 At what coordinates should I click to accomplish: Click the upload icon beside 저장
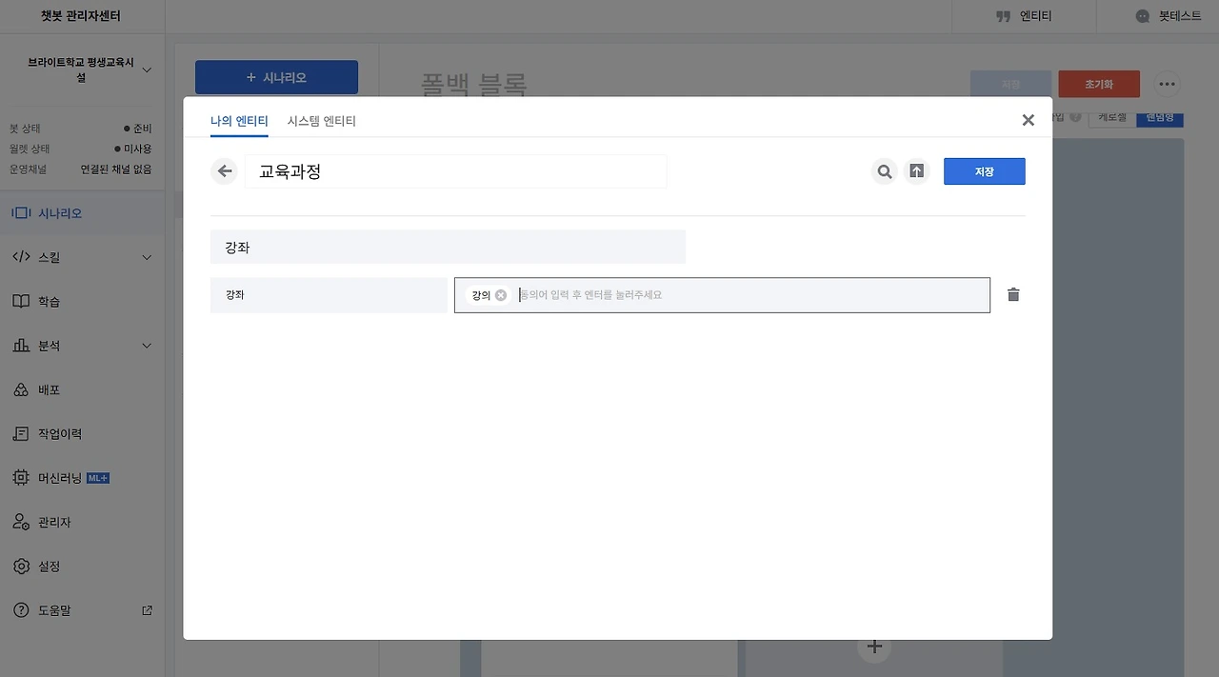[916, 171]
